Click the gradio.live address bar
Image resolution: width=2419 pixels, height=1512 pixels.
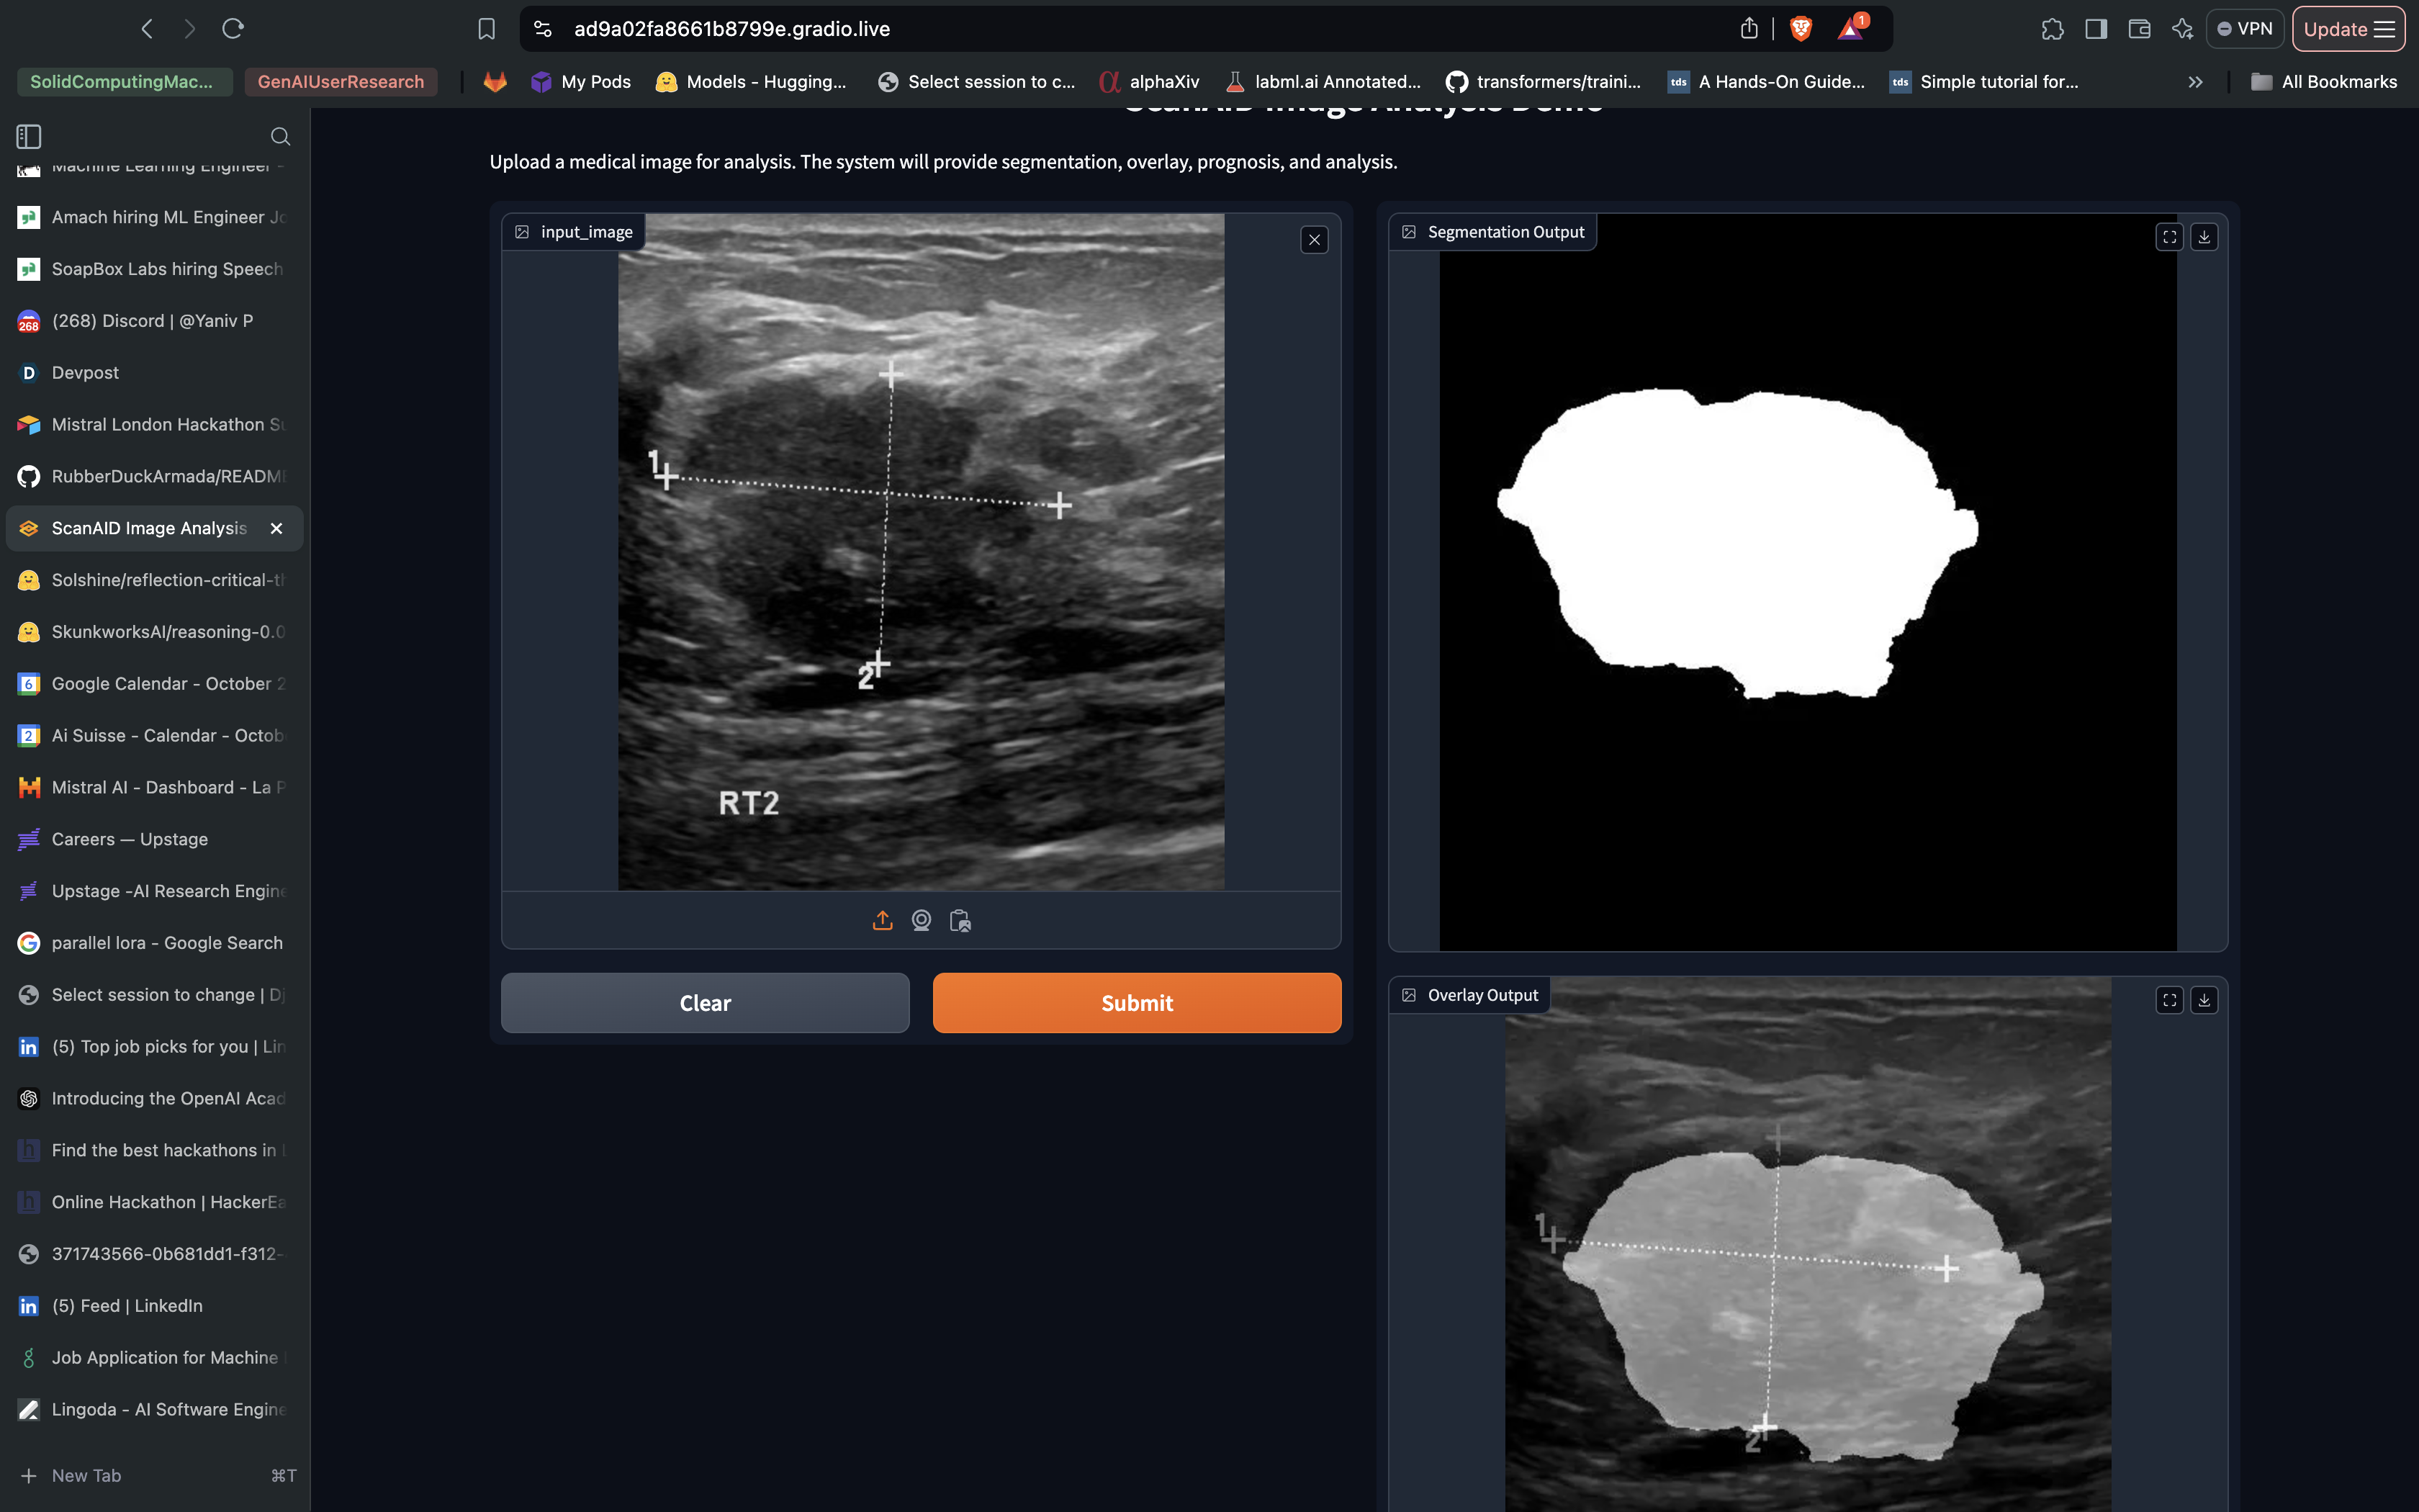(x=1099, y=29)
